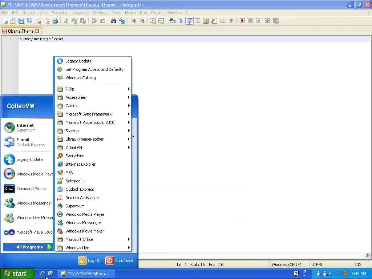Click the UTF-8 encoding status entry
372x279 pixels.
point(316,264)
